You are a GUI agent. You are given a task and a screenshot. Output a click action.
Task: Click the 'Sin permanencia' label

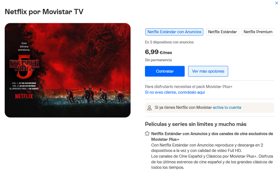[x=158, y=60]
